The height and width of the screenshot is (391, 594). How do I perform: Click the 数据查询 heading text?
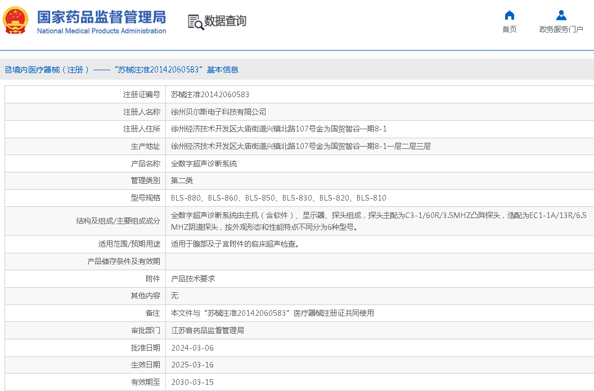pyautogui.click(x=225, y=21)
